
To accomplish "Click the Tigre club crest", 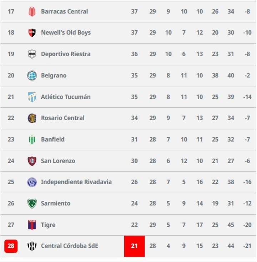I will click(32, 225).
